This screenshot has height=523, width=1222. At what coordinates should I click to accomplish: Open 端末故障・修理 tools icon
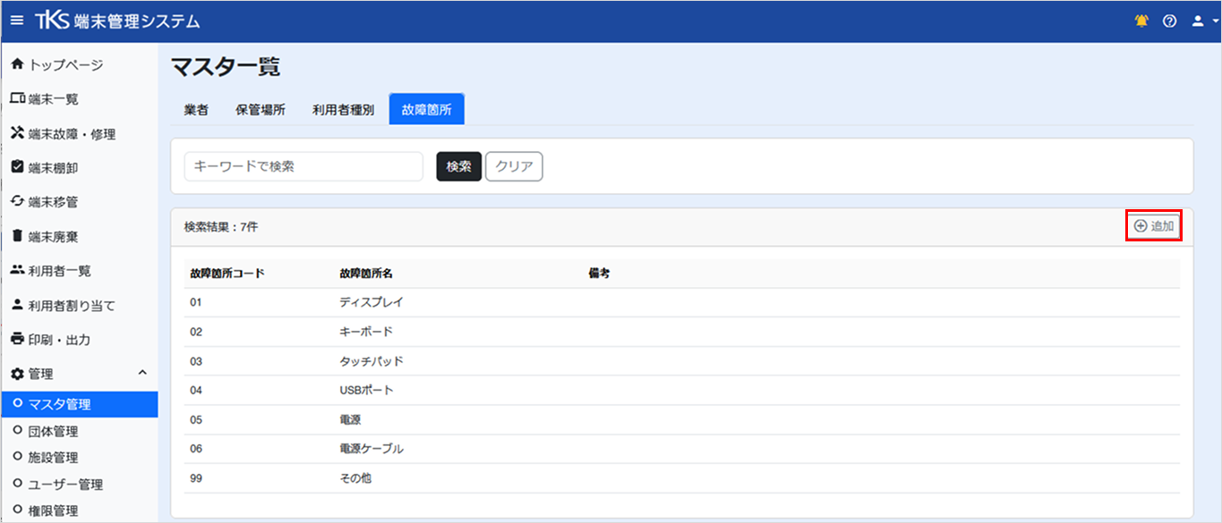(x=17, y=133)
